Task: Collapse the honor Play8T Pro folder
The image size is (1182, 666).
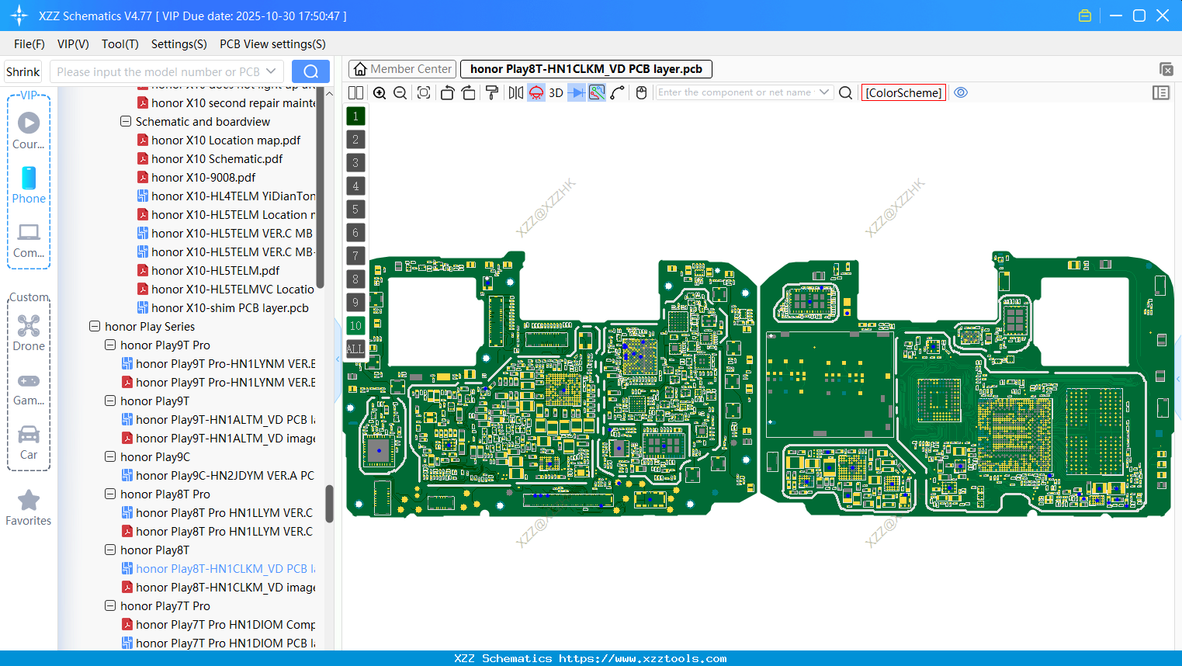Action: coord(110,494)
